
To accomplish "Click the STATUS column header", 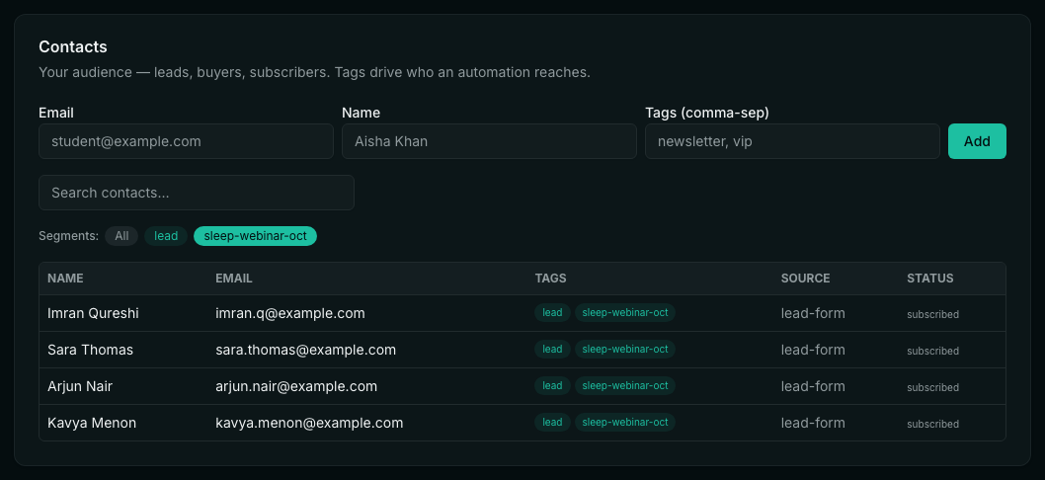I will [x=930, y=279].
